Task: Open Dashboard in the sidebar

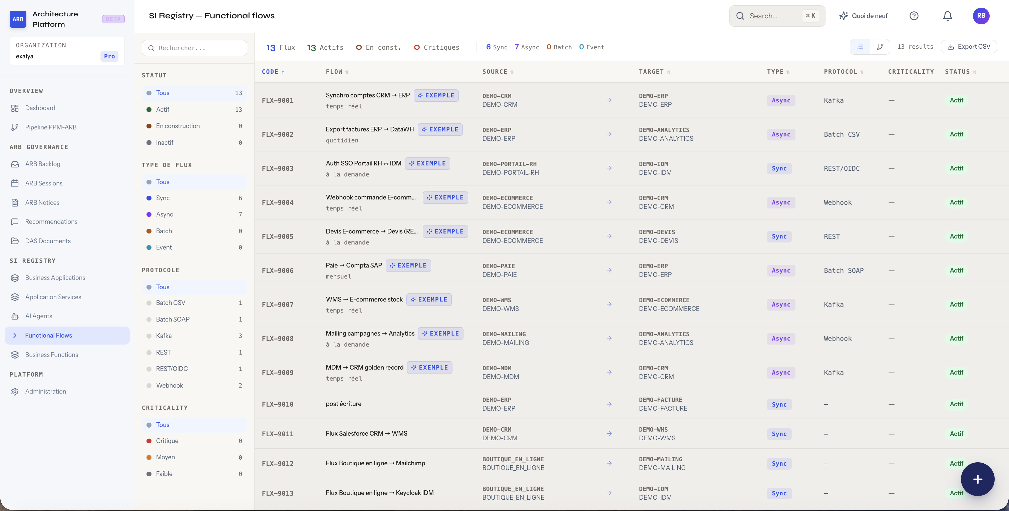Action: (67, 108)
